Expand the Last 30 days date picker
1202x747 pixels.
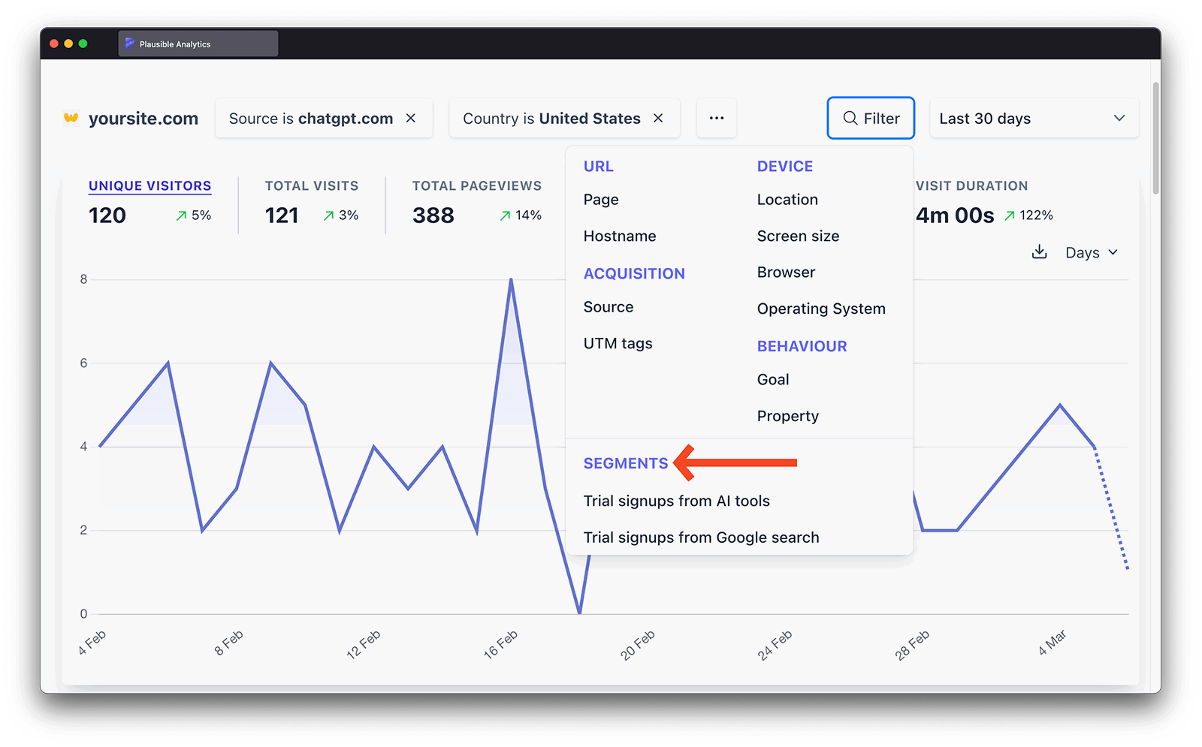pyautogui.click(x=1034, y=119)
